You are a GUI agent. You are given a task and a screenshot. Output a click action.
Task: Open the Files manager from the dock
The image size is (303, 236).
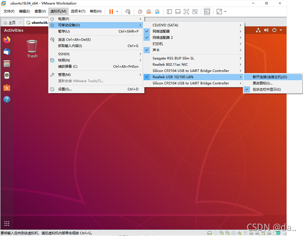(7, 64)
